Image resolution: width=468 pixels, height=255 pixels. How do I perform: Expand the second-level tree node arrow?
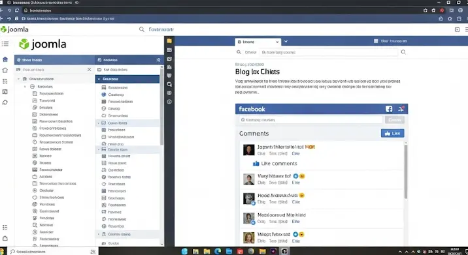pos(25,87)
